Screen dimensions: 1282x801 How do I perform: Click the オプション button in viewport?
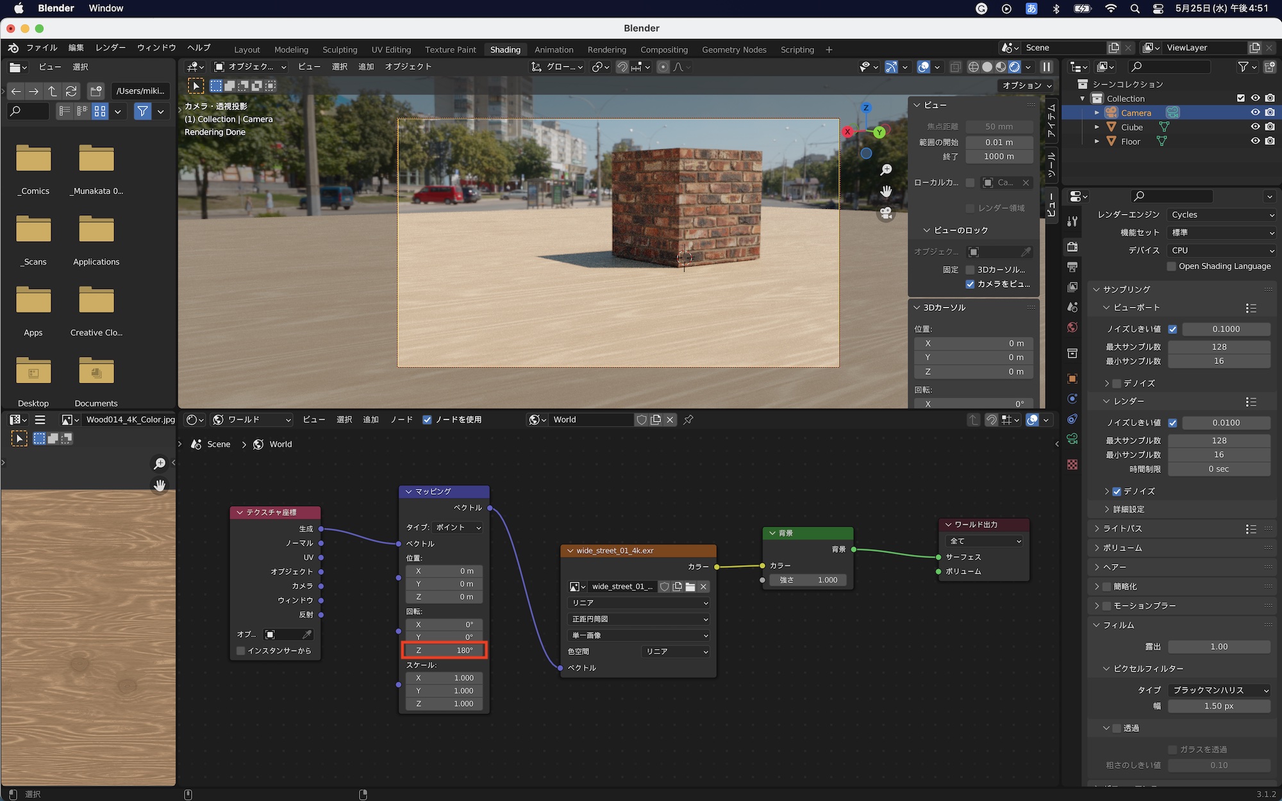tap(1027, 85)
